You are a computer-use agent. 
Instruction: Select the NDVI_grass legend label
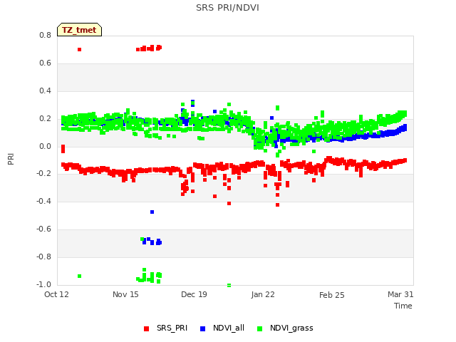tap(291, 328)
